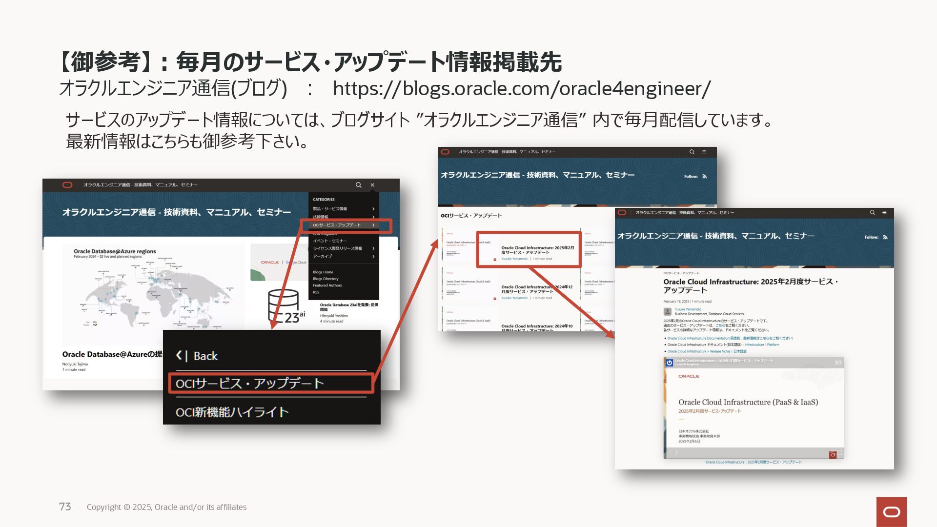Click red Oracle logo at slide bottom-right
This screenshot has width=937, height=527.
tap(891, 511)
